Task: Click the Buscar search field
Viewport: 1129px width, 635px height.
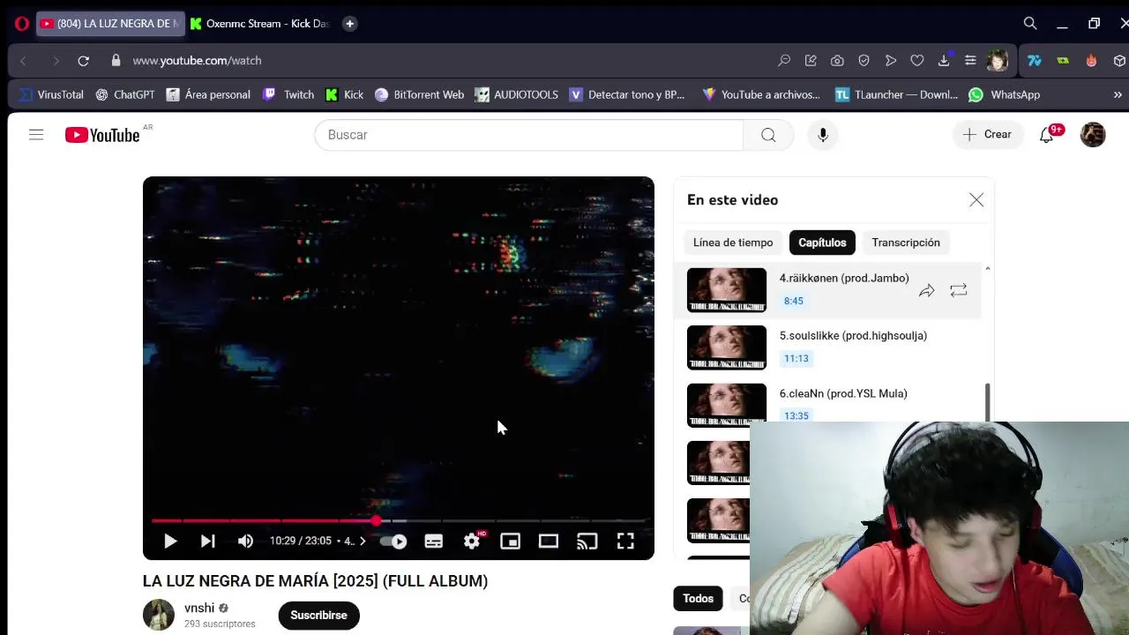Action: [x=529, y=135]
